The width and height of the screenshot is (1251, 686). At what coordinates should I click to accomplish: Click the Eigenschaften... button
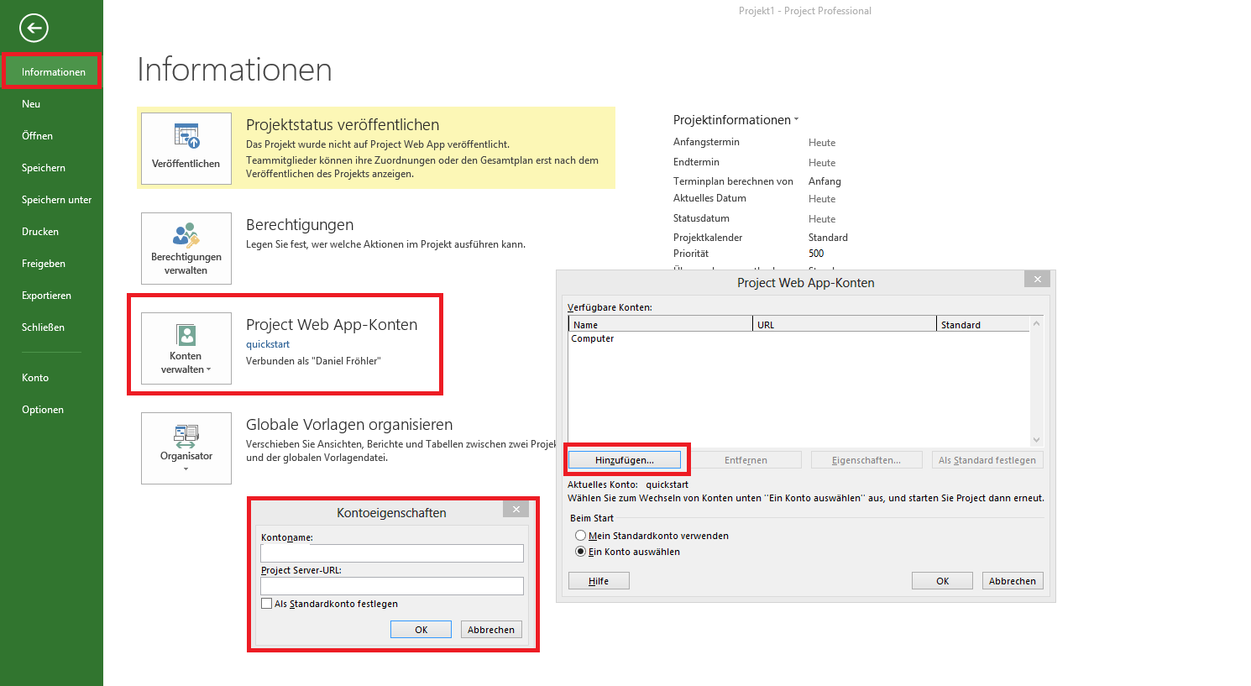866,460
